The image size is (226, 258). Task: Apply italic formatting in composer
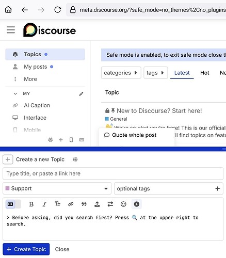click(x=44, y=204)
